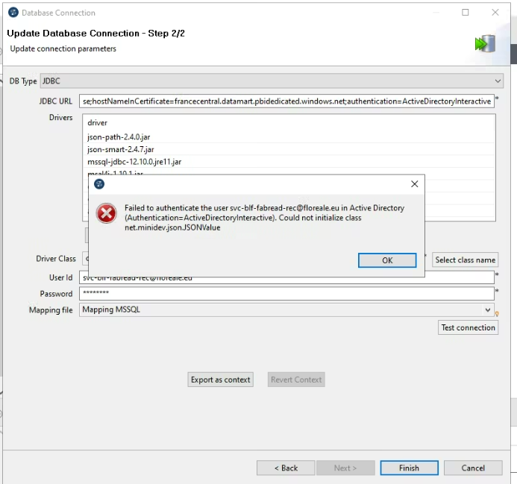Viewport: 517px width, 484px height.
Task: Click OK in the authentication error dialog
Action: [387, 260]
